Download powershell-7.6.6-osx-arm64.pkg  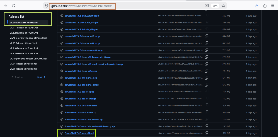click(81, 78)
